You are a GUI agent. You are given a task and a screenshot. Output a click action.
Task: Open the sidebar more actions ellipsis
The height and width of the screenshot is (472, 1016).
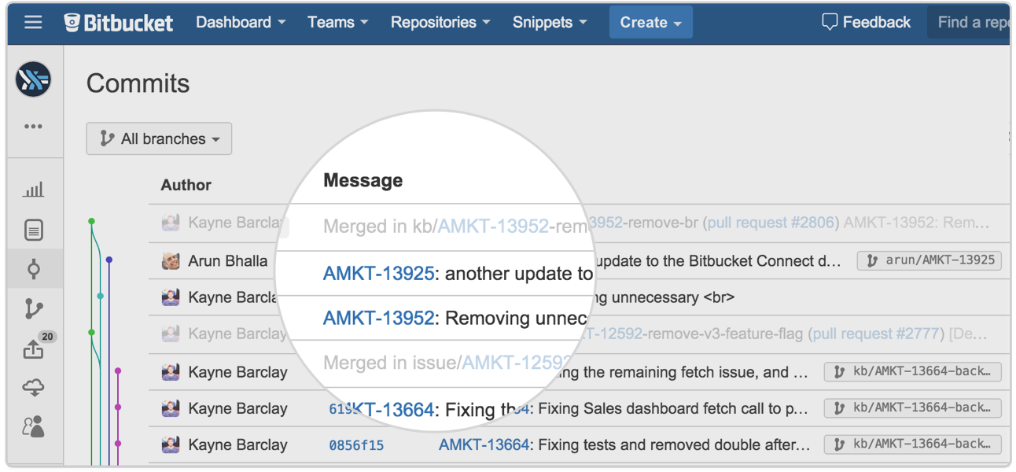pyautogui.click(x=33, y=126)
